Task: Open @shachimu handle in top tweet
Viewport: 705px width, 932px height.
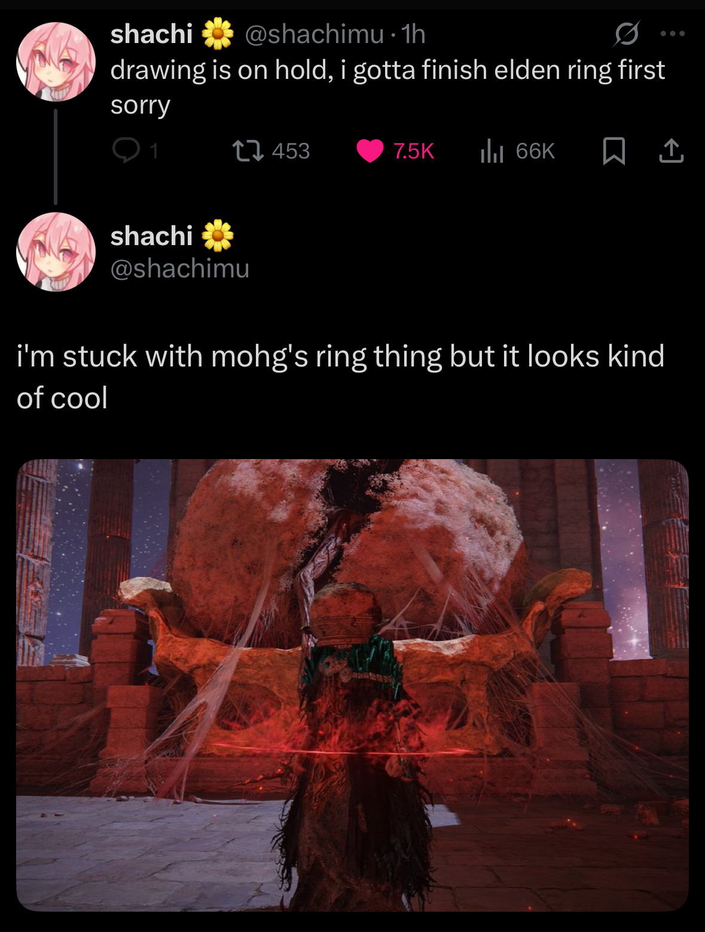Action: [x=315, y=35]
